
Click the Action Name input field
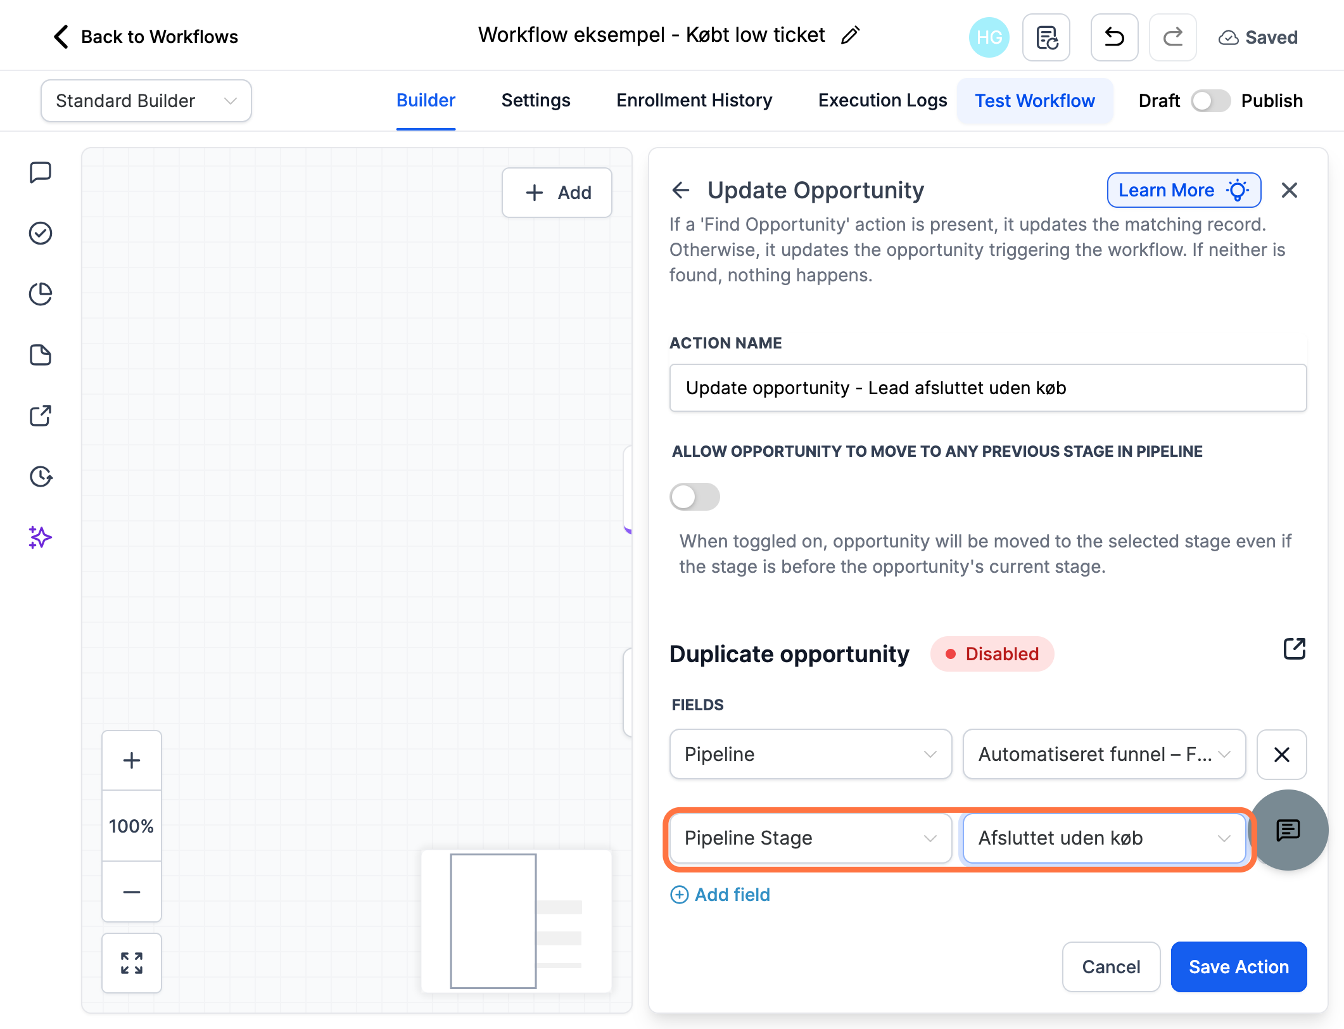point(987,388)
